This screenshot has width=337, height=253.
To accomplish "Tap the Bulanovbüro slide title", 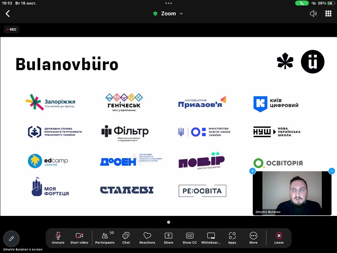I will 67,64.
